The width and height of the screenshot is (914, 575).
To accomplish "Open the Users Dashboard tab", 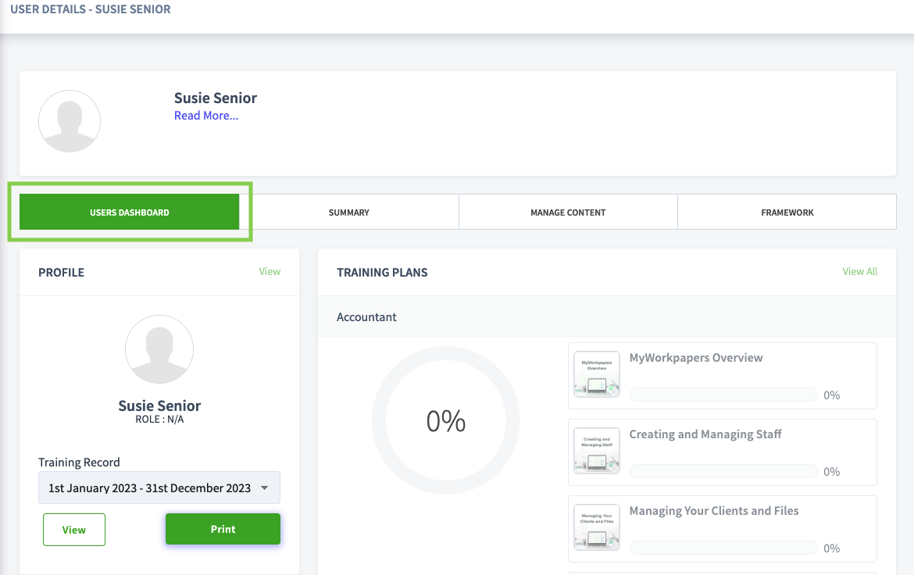I will 130,212.
